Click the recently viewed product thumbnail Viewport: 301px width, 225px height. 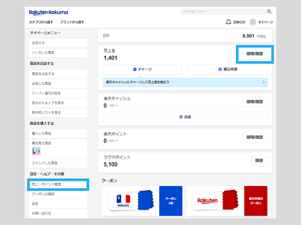pos(36,151)
